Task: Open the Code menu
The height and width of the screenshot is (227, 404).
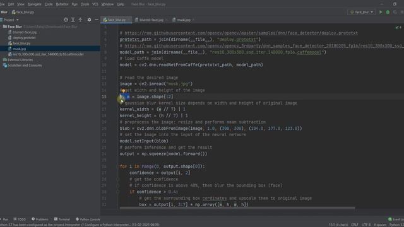Action: 49,4
